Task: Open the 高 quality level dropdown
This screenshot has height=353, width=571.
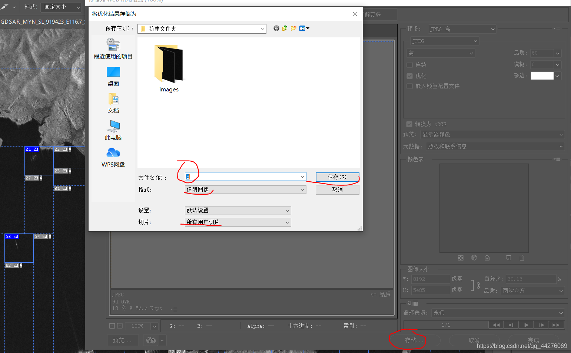Action: click(x=441, y=53)
